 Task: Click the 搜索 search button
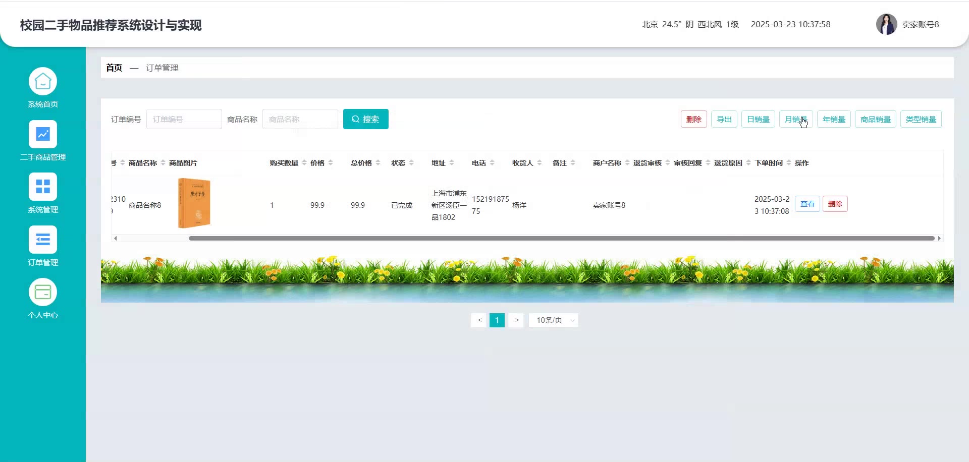[366, 119]
